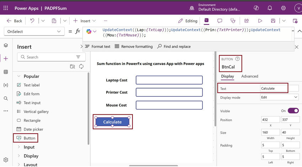Toggle the formula bar panel icon
Image resolution: width=302 pixels, height=167 pixels.
tap(206, 20)
